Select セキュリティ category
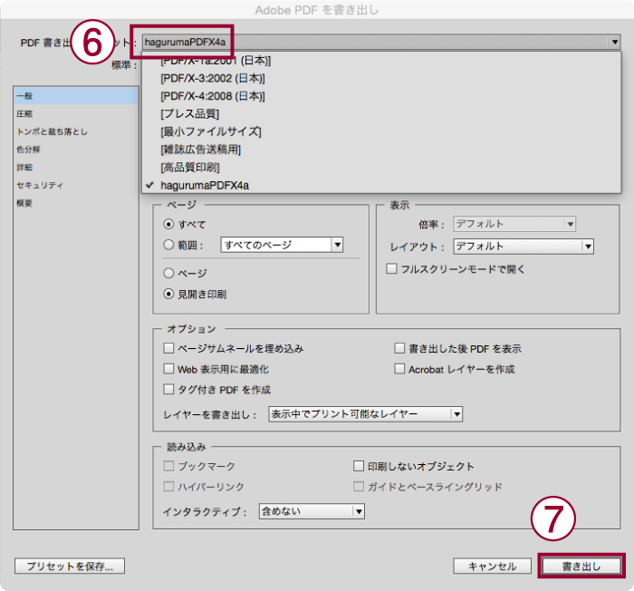Viewport: 634px width, 591px height. coord(76,185)
